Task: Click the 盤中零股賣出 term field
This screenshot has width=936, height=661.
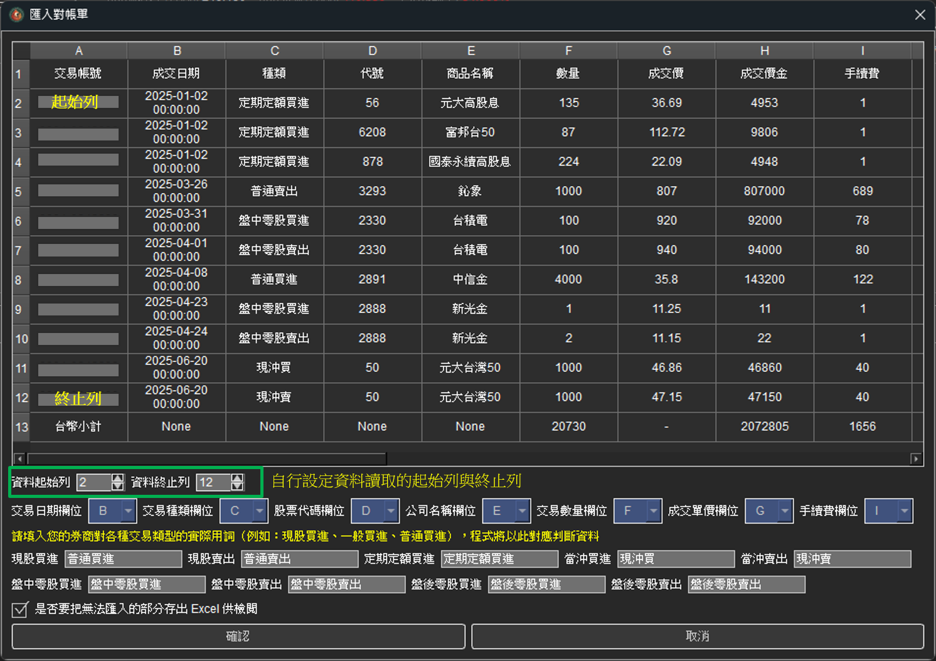Action: click(347, 584)
